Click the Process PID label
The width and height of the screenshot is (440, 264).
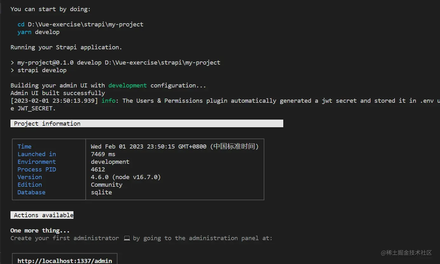pos(37,170)
